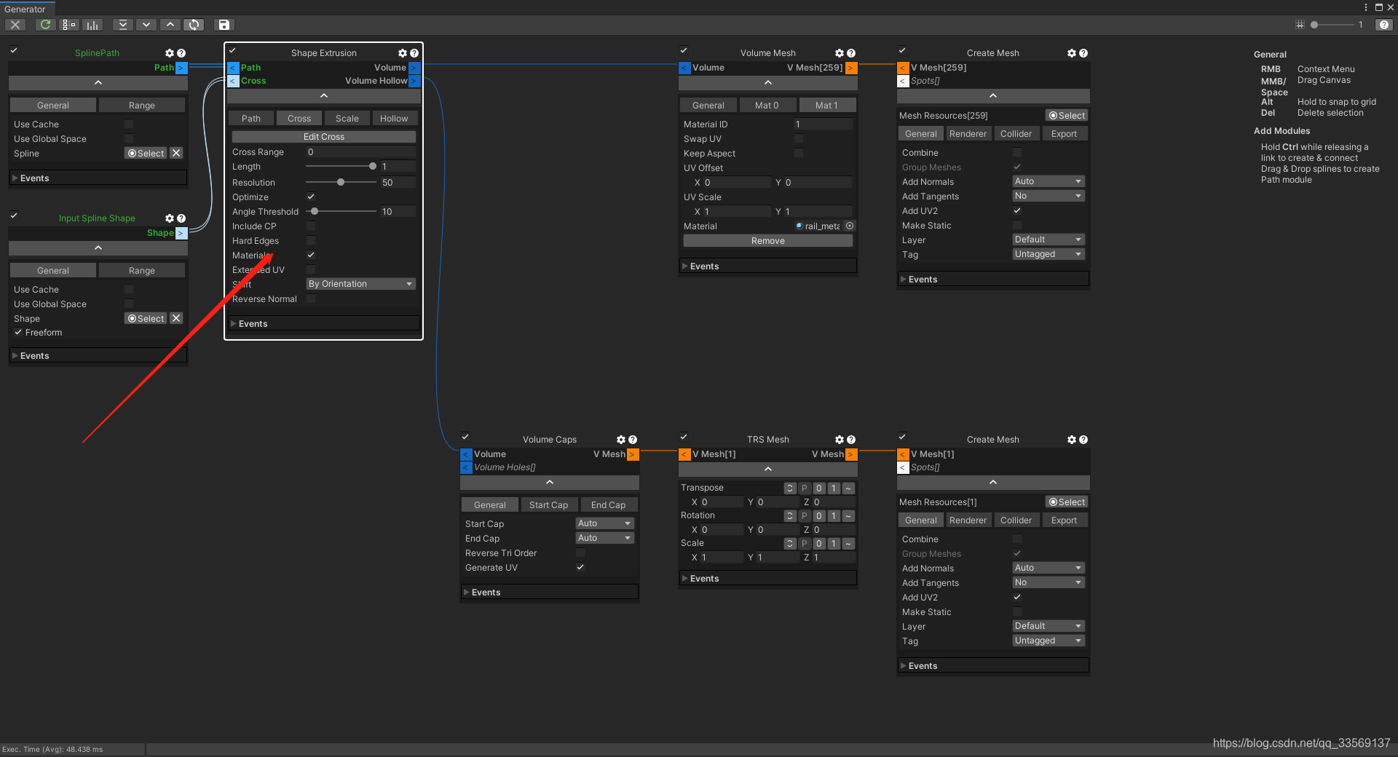The width and height of the screenshot is (1398, 757).
Task: Click the Length slider in Shape Extrusion
Action: (341, 166)
